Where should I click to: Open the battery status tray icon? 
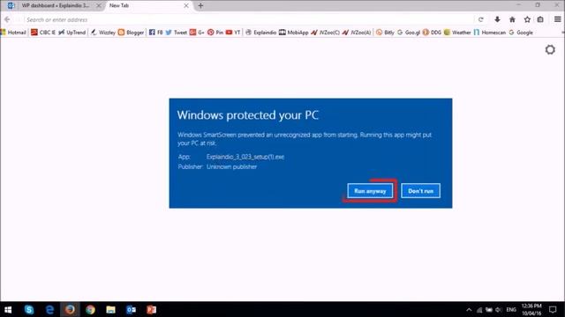pos(489,309)
